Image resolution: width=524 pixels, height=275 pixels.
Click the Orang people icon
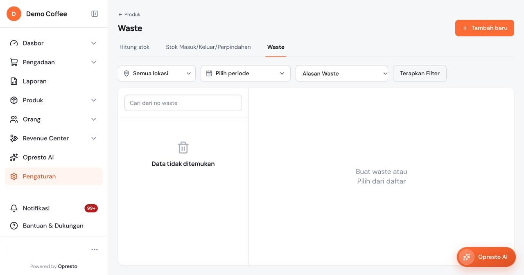[14, 119]
